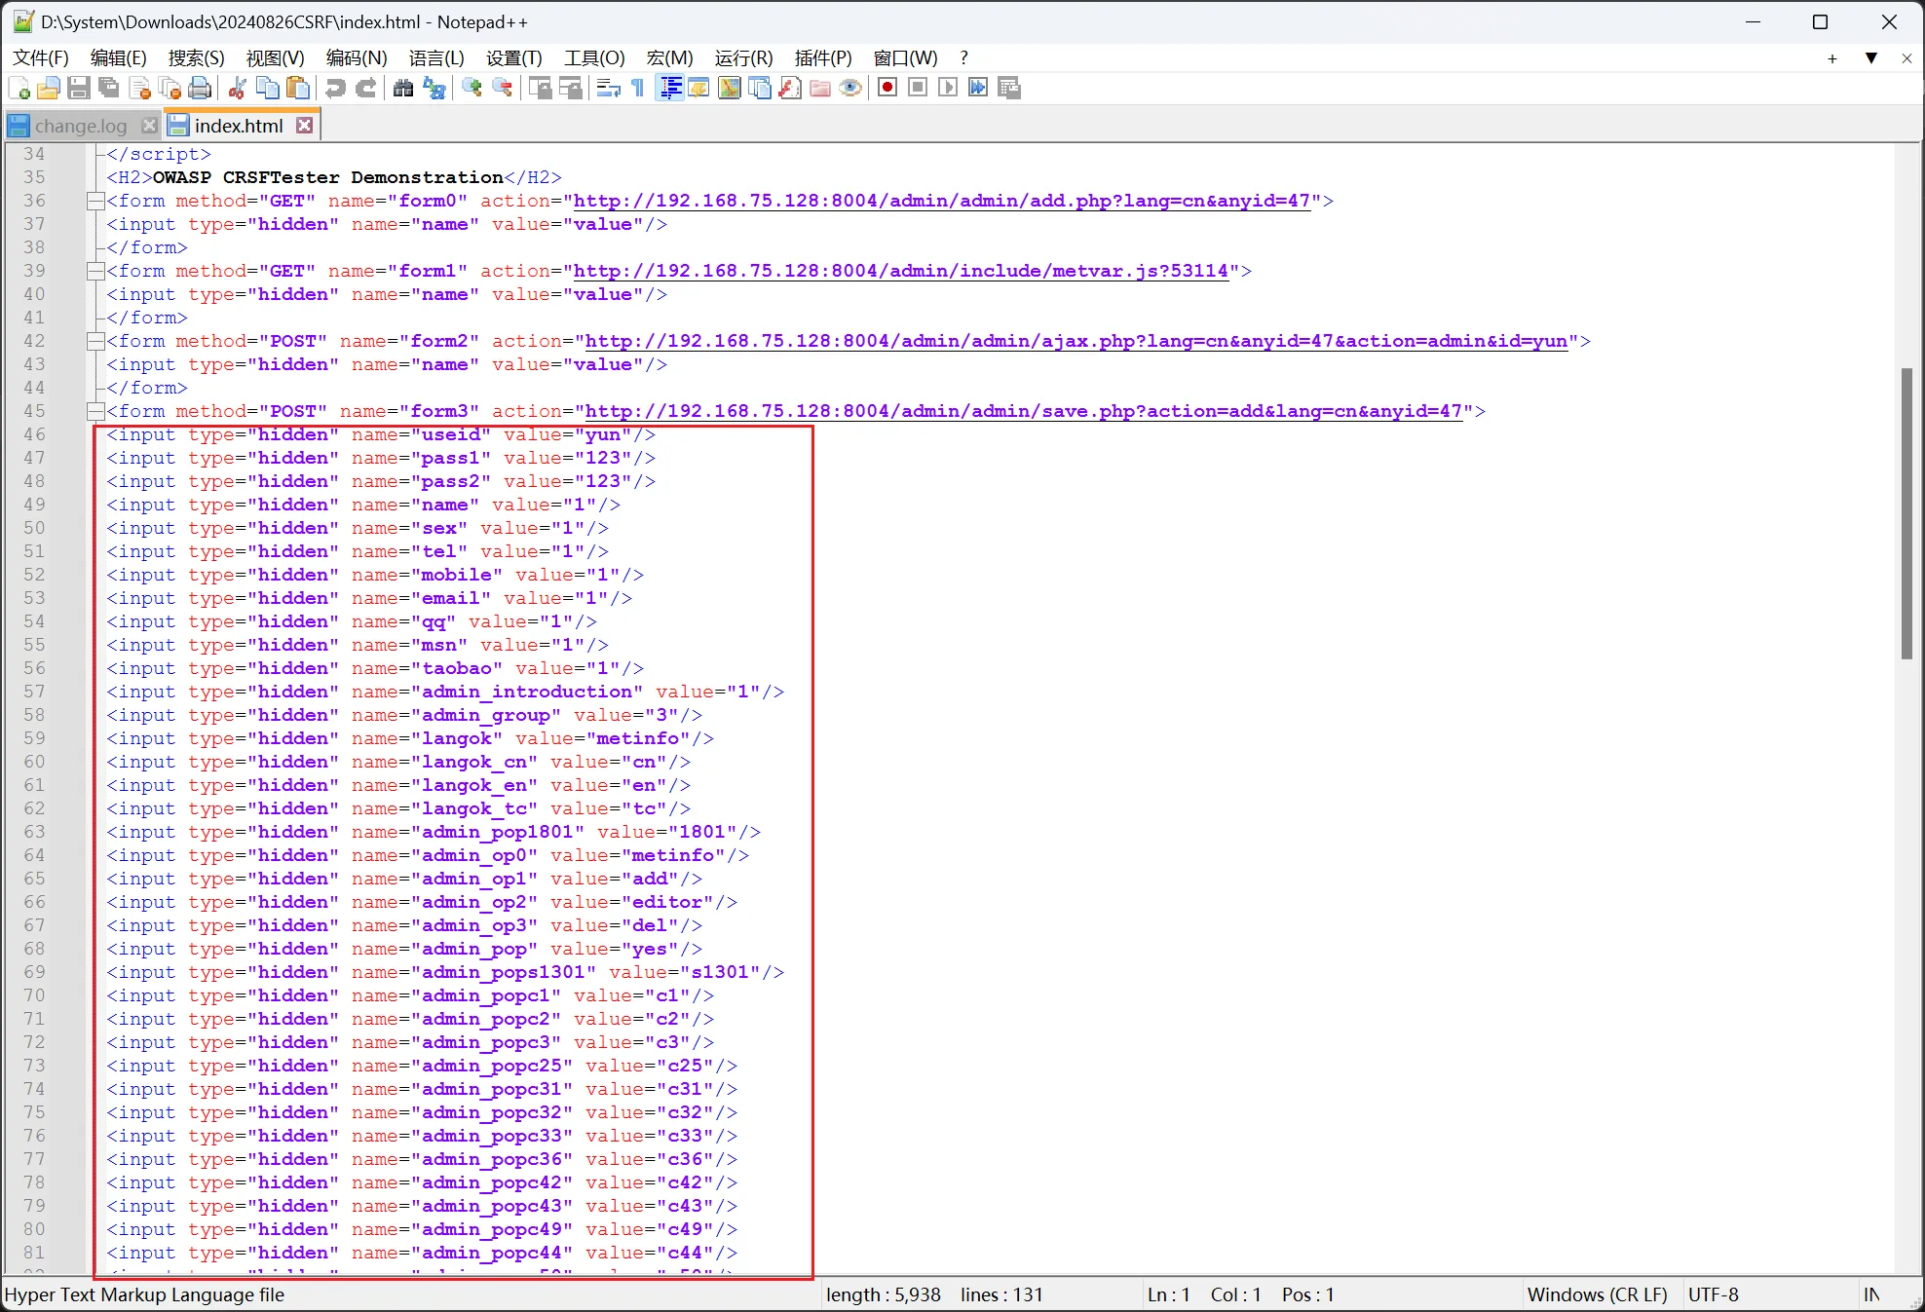
Task: Open the ? help menu
Action: tap(964, 58)
